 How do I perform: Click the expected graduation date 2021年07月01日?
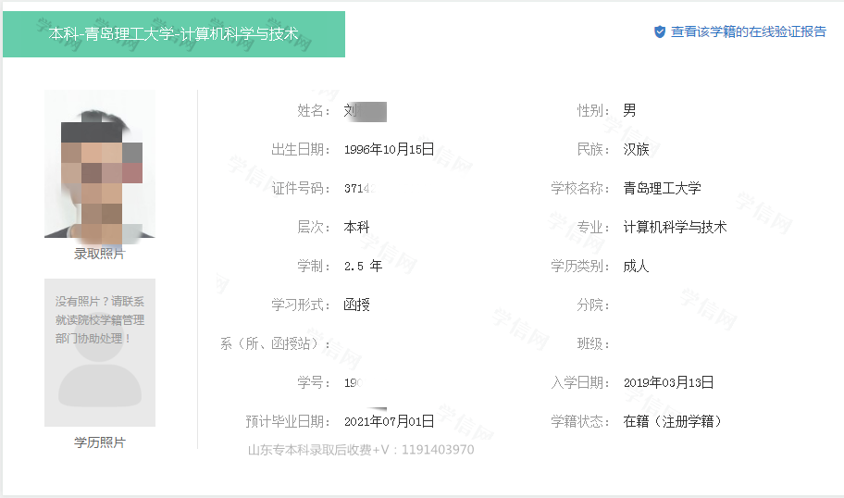(390, 421)
